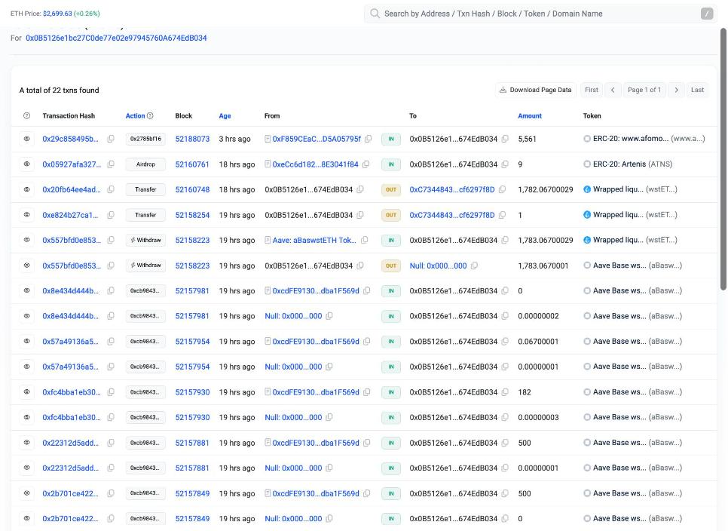
Task: Preview transaction 0x20fb64ee4ad with eye icon
Action: pyautogui.click(x=27, y=189)
